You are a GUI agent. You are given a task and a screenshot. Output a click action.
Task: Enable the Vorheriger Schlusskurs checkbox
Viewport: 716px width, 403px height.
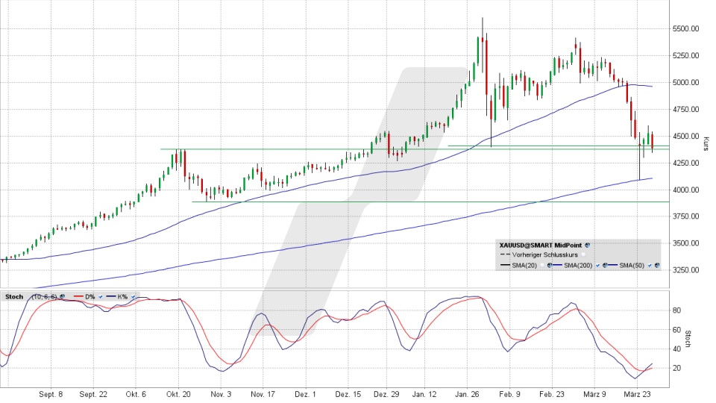coord(584,255)
